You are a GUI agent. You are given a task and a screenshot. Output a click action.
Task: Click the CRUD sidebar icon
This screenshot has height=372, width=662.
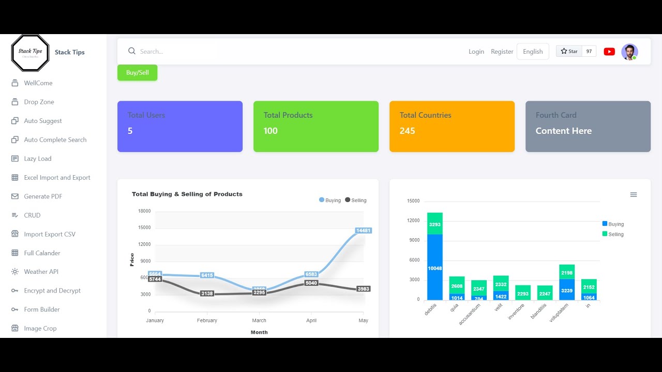point(14,215)
